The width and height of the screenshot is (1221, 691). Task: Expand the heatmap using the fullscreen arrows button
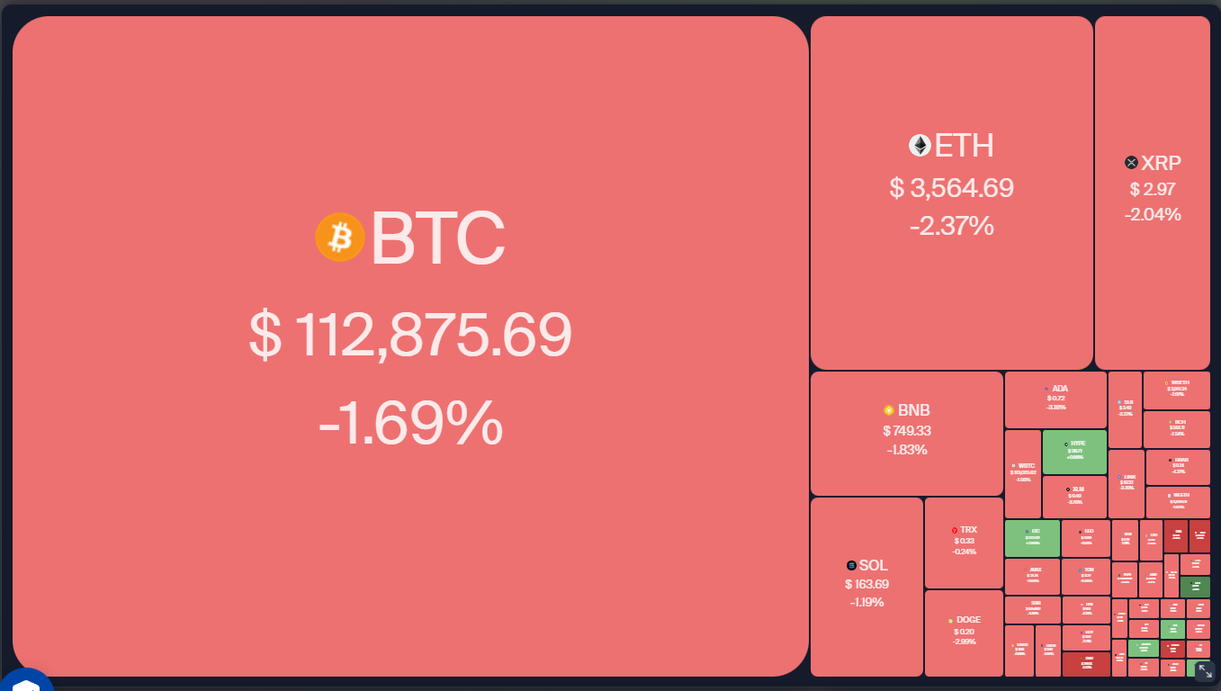pos(1205,671)
